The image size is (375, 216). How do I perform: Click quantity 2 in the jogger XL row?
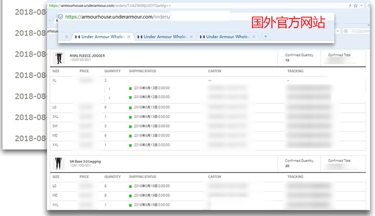(x=105, y=80)
